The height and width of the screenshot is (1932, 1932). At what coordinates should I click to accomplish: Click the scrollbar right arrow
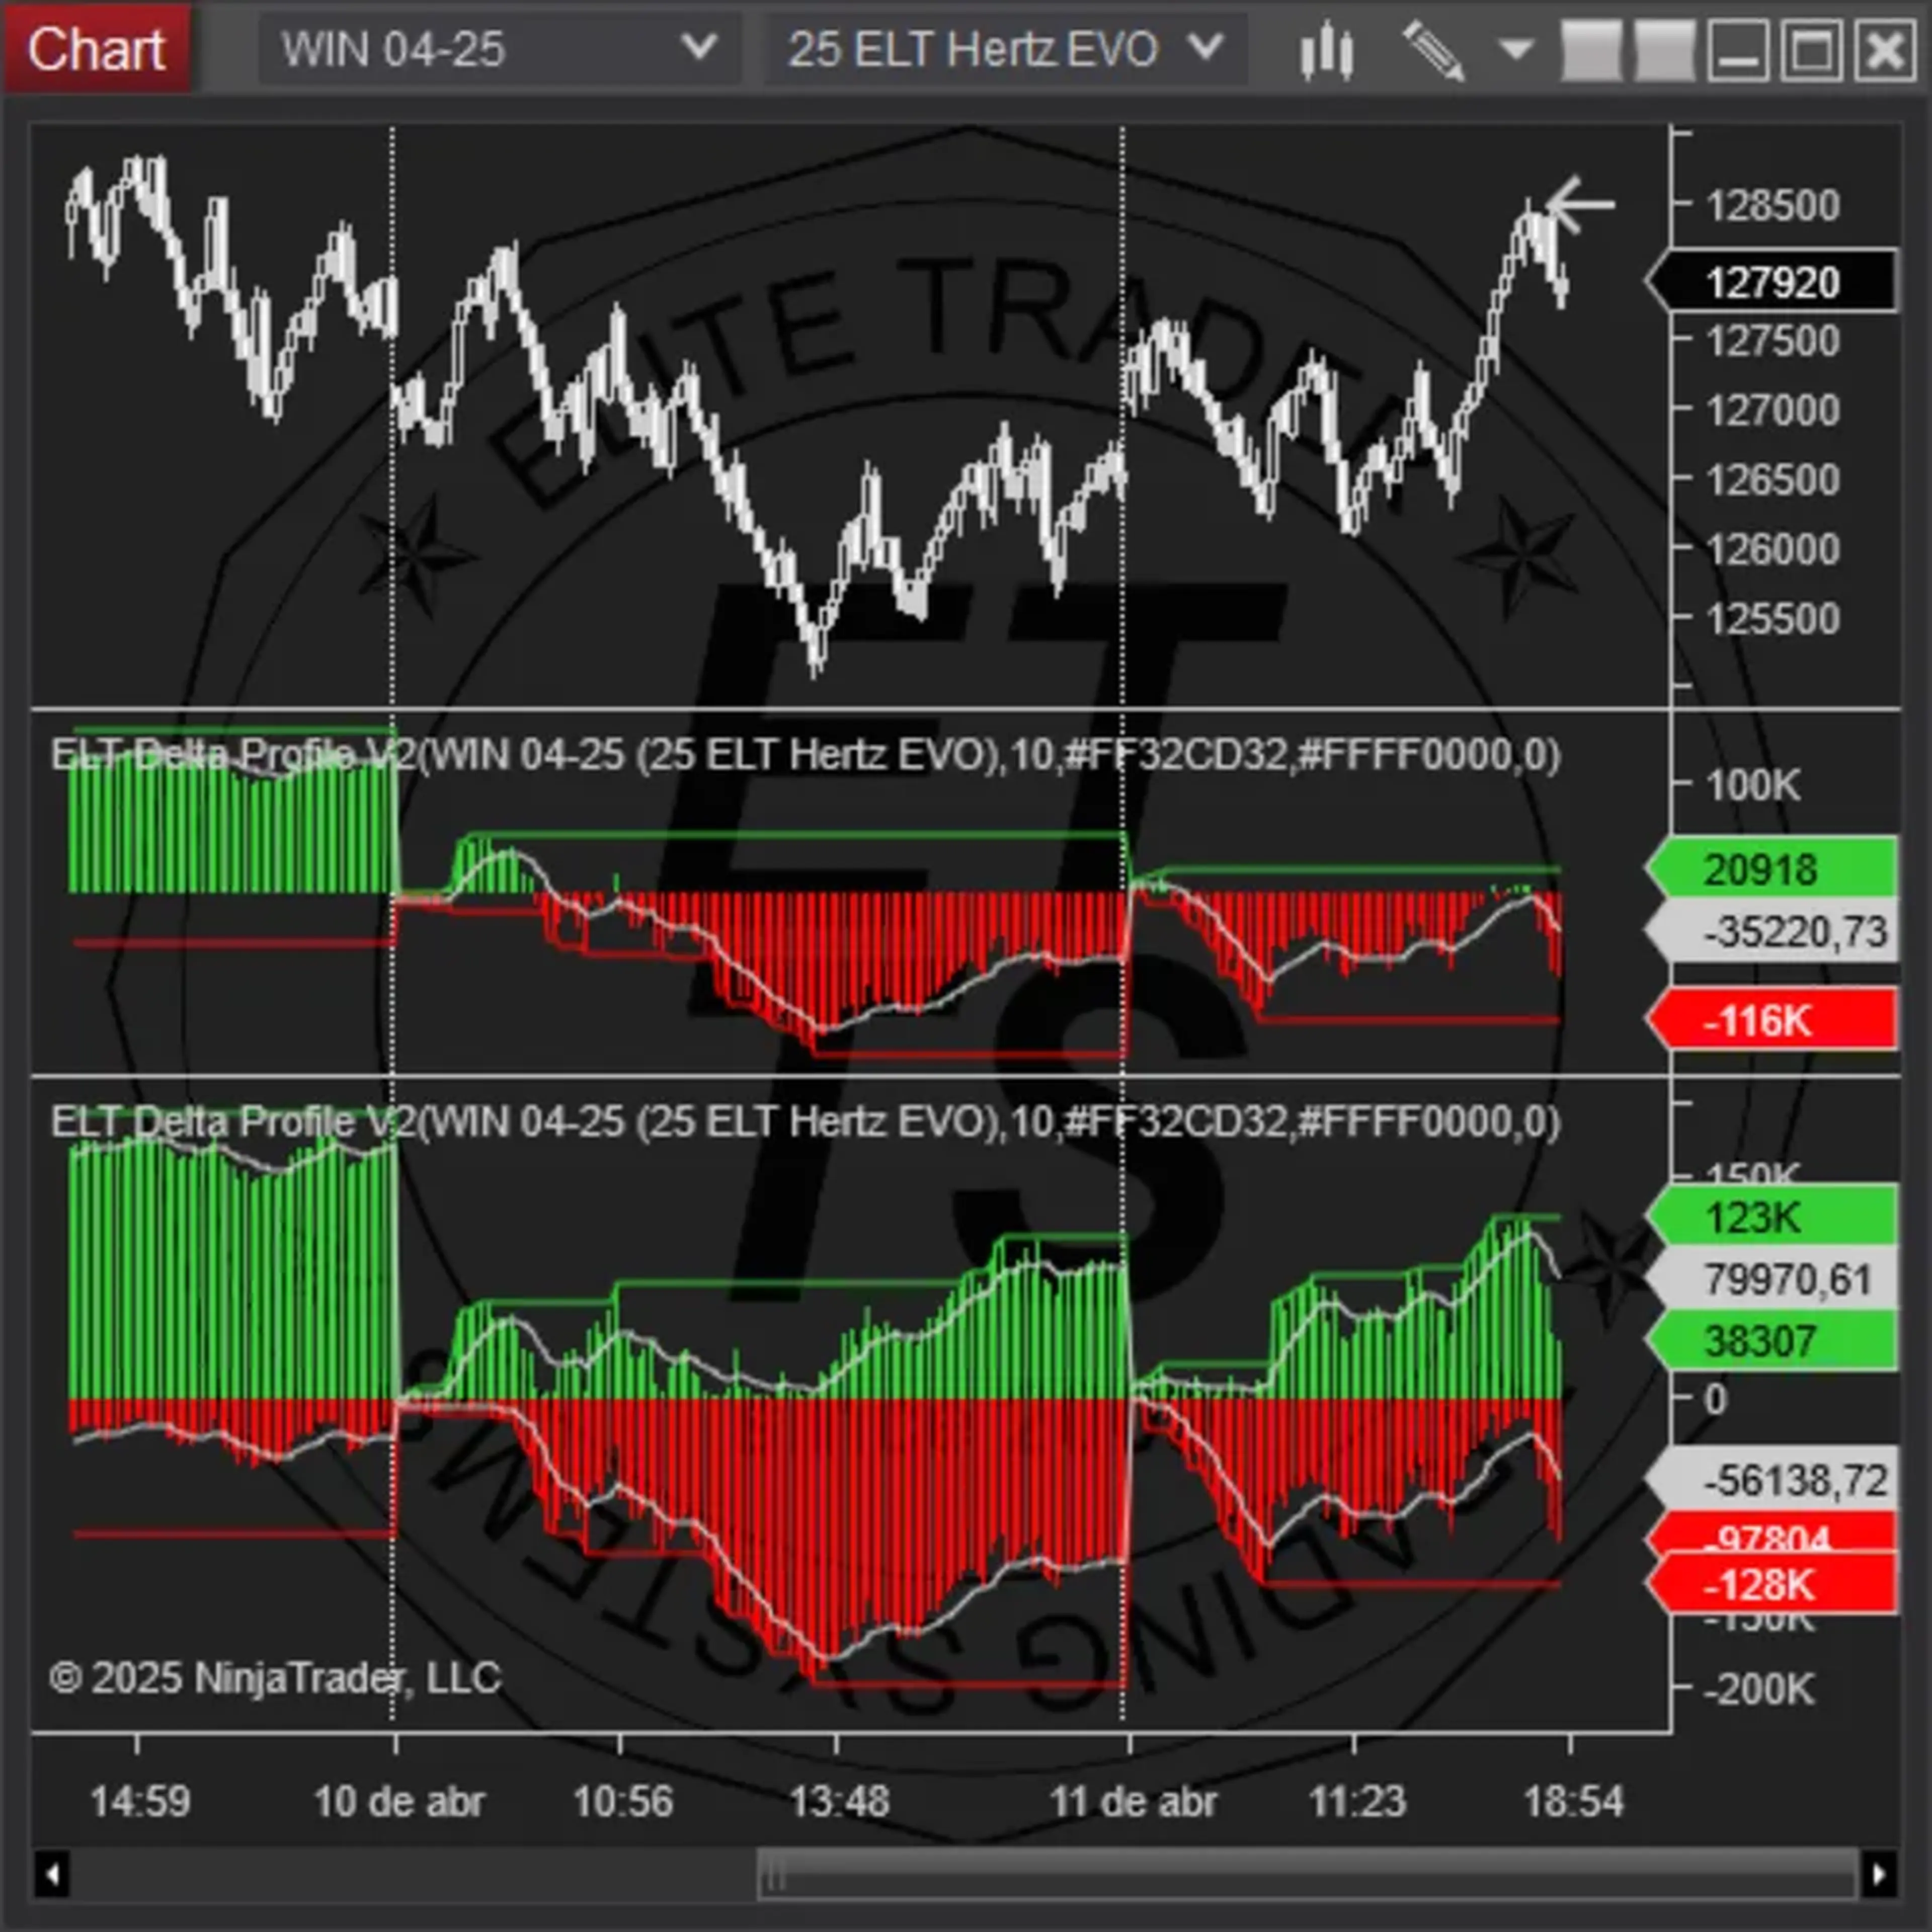(x=1879, y=1874)
